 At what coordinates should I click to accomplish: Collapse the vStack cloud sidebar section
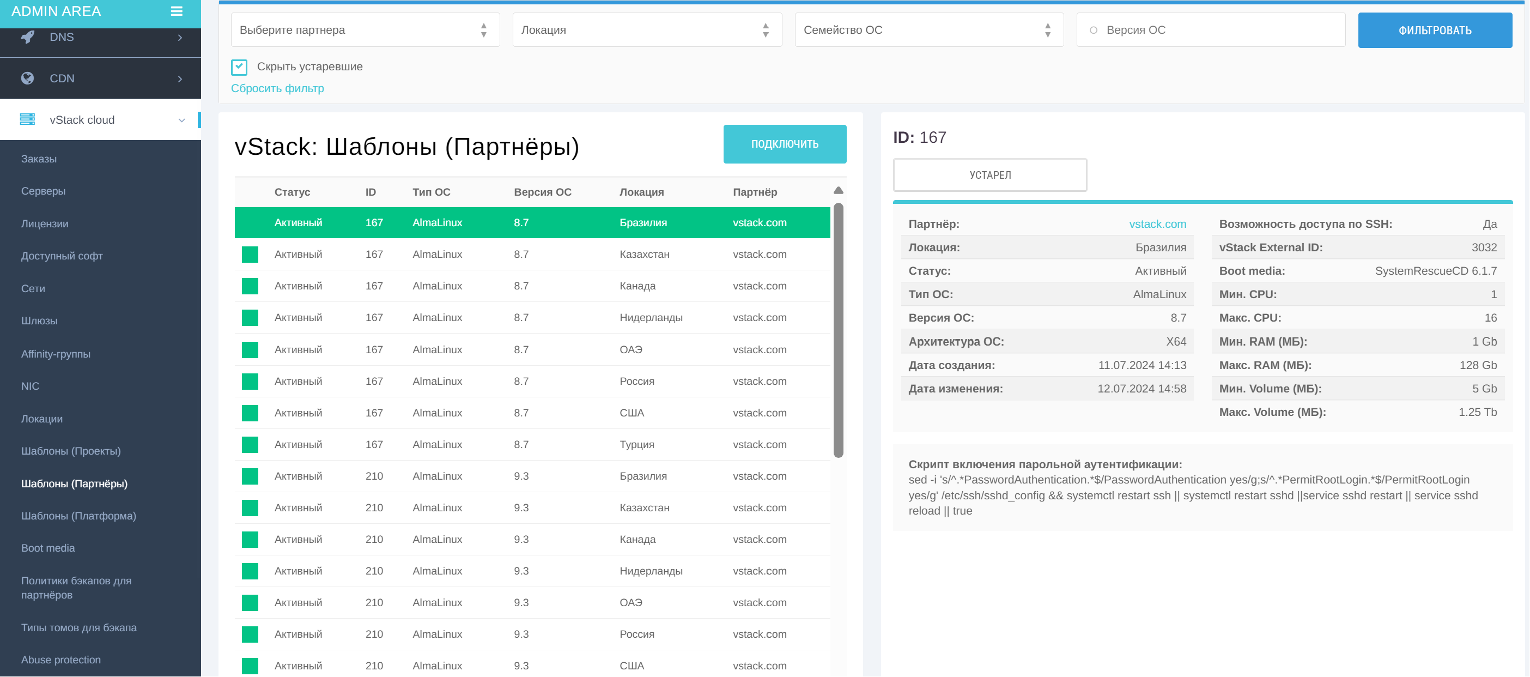tap(182, 119)
